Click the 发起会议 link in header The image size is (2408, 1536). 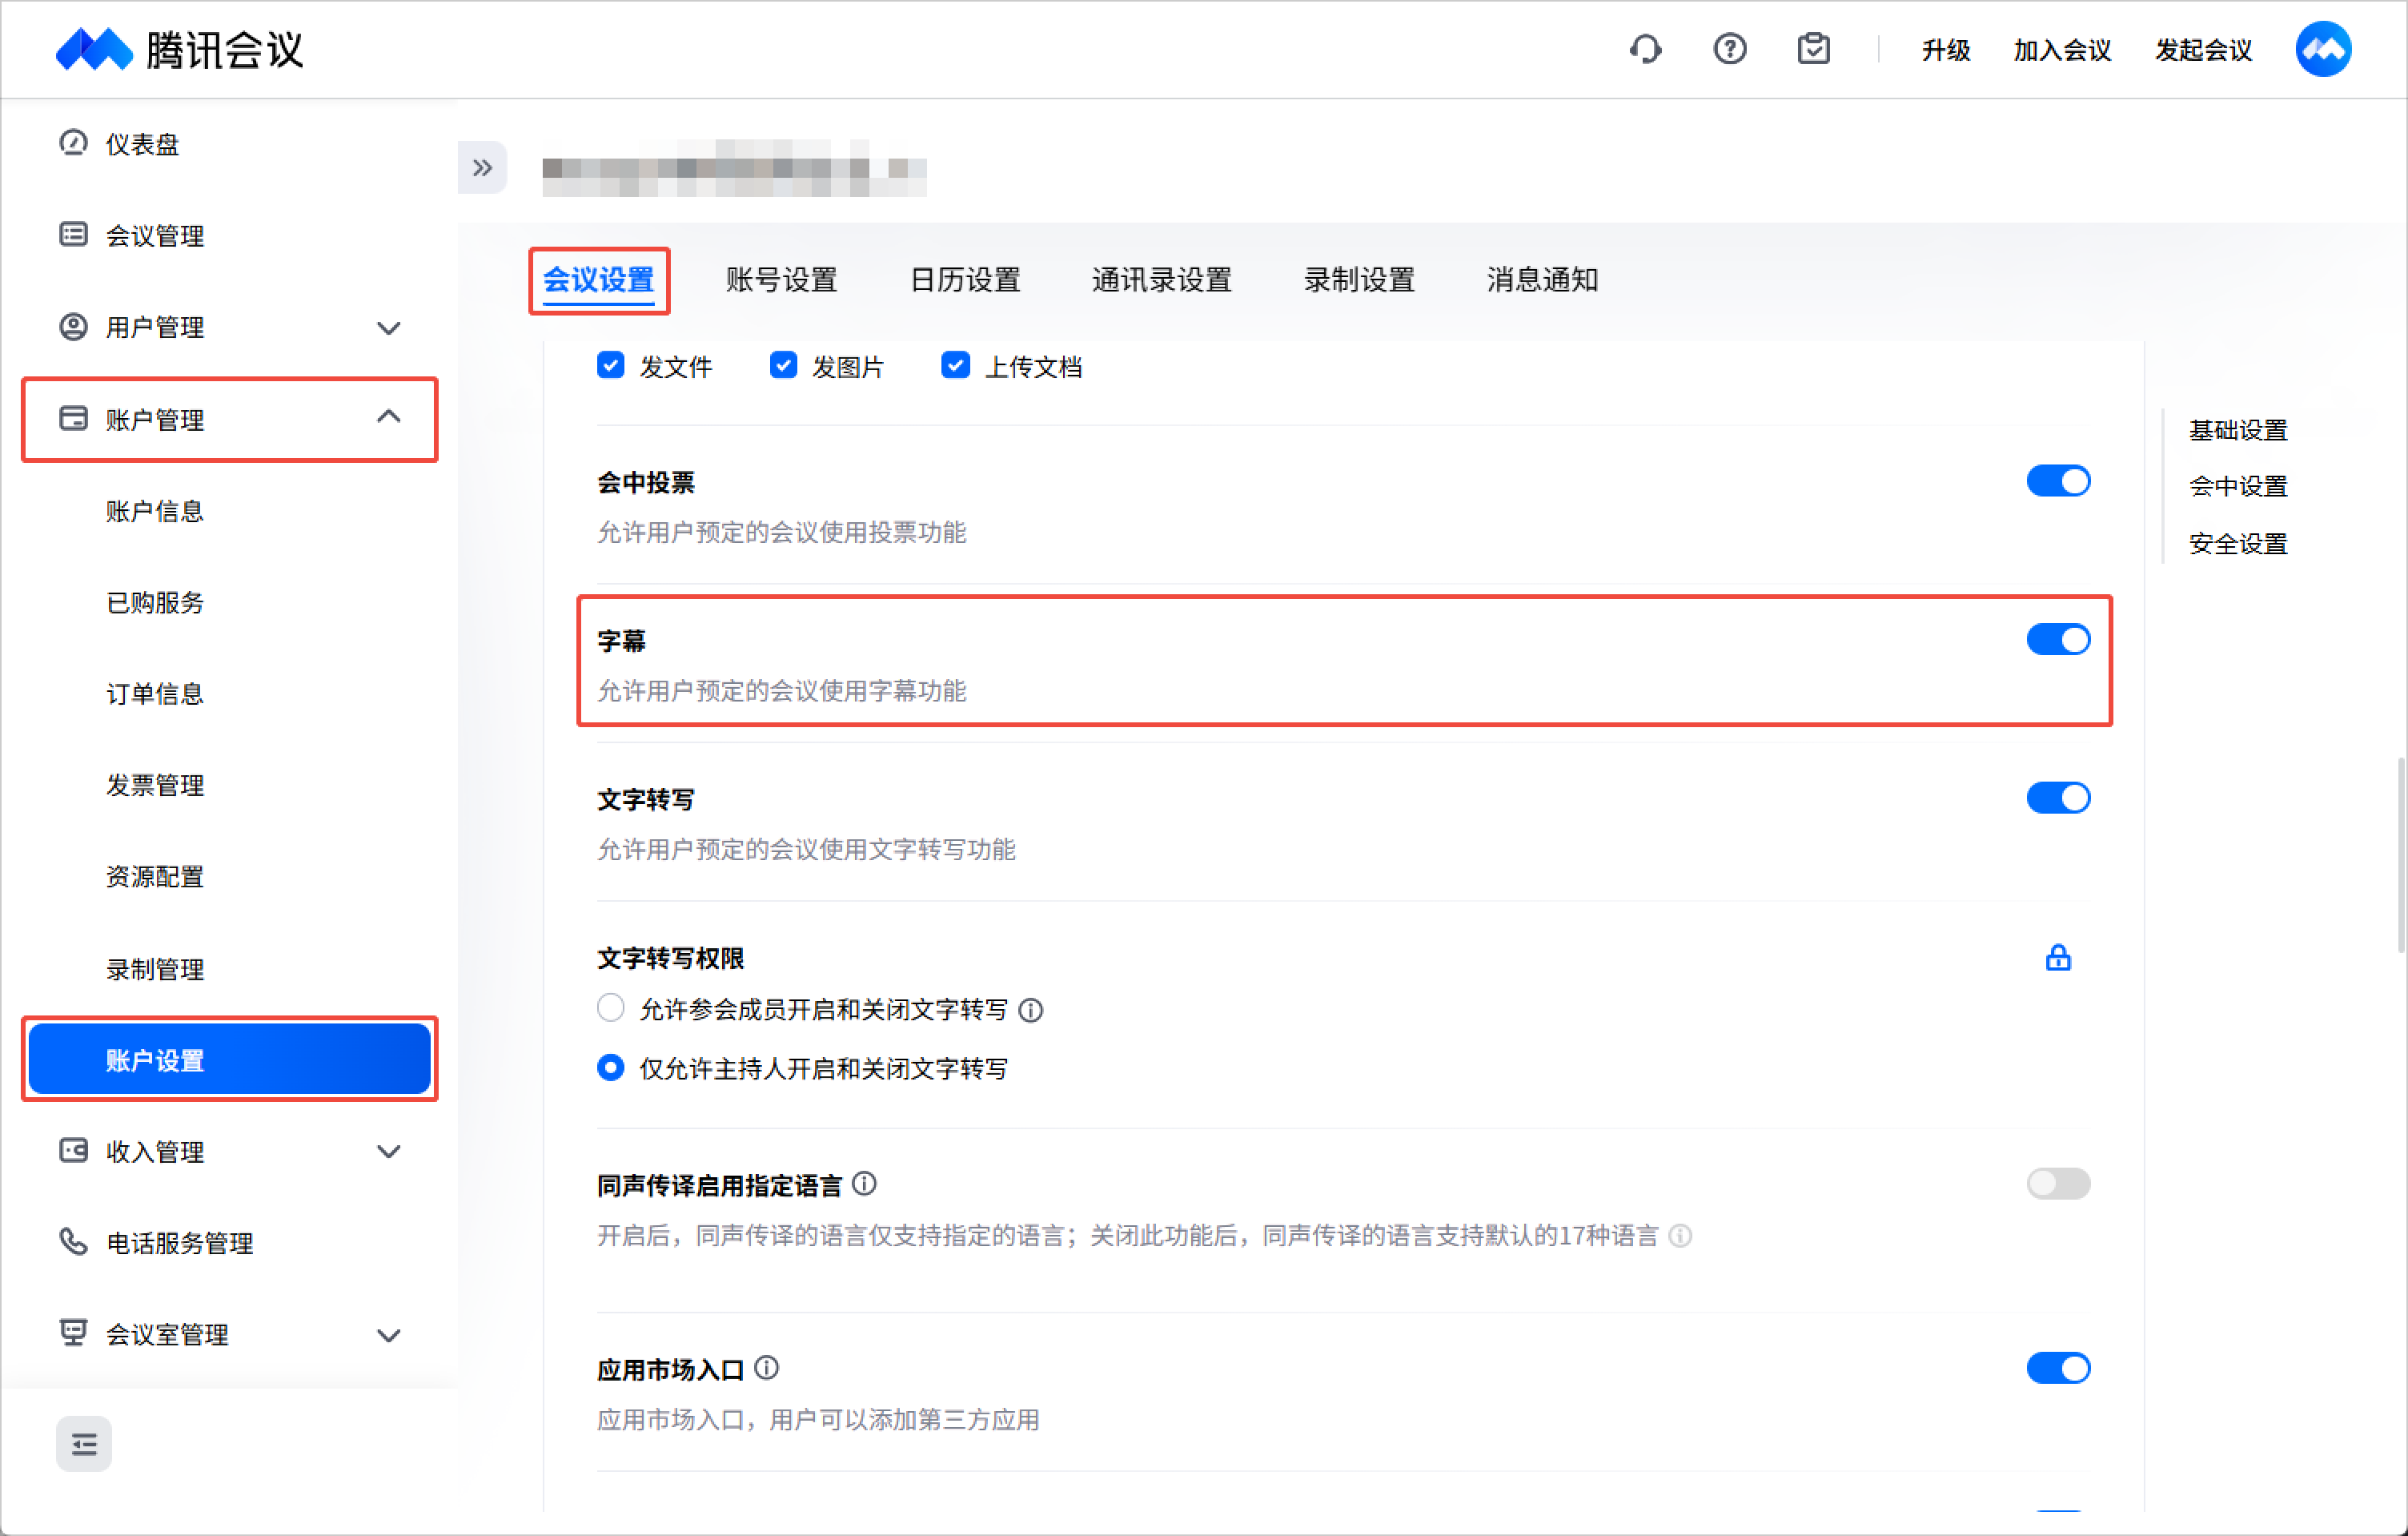[2203, 50]
